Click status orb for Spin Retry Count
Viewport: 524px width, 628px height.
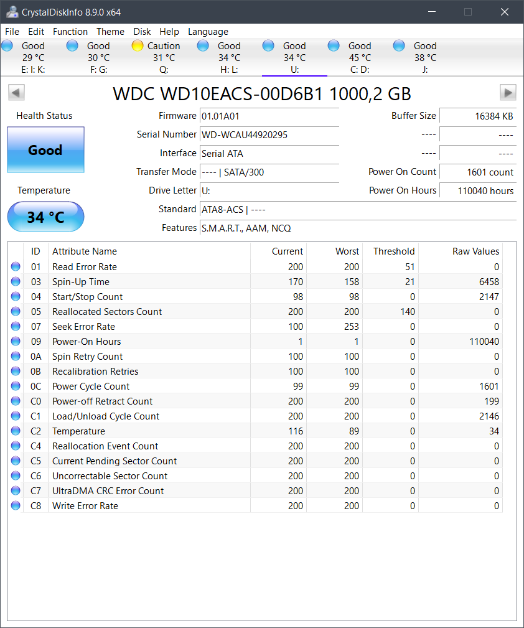16,356
